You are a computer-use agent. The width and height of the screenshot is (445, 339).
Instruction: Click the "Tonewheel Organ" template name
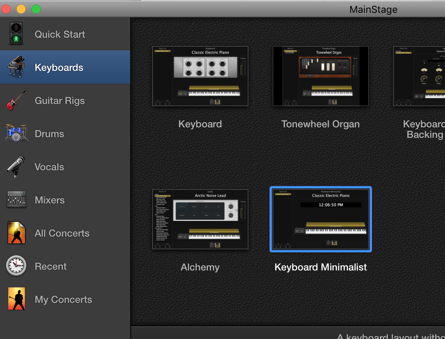pyautogui.click(x=320, y=124)
